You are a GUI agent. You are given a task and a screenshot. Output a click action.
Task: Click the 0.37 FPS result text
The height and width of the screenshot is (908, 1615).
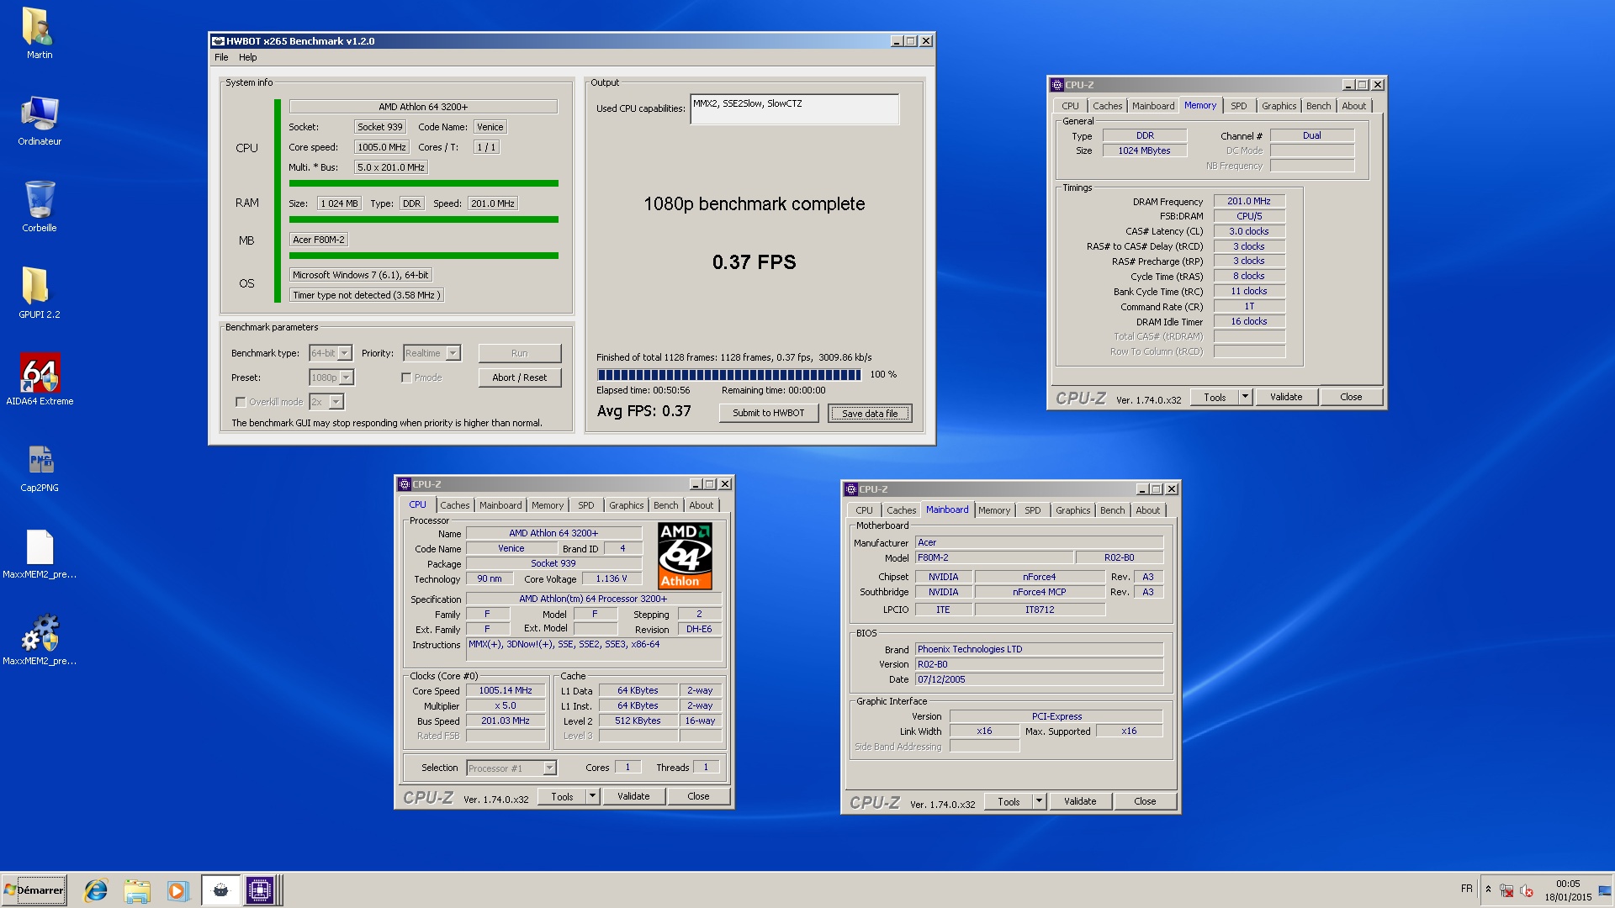point(754,262)
